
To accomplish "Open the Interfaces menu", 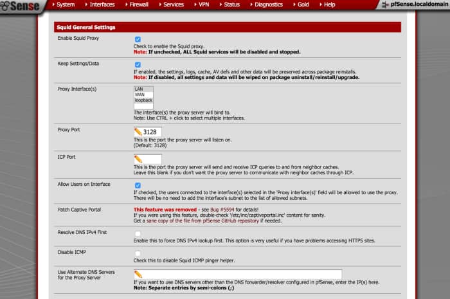I will [100, 5].
